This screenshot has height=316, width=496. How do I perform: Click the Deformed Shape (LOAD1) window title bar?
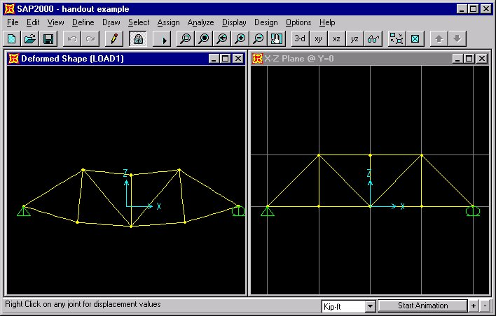point(105,59)
